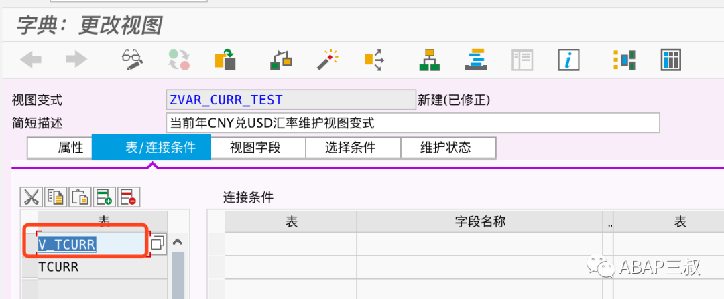Click the 字段名称 column header

[480, 221]
